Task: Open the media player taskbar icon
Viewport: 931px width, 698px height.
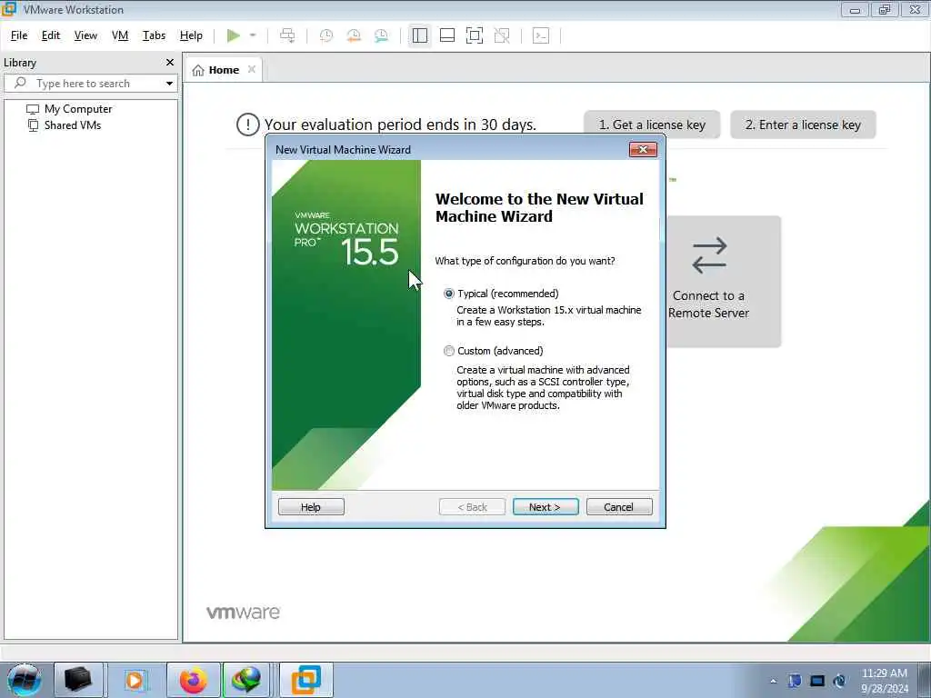Action: pyautogui.click(x=135, y=680)
